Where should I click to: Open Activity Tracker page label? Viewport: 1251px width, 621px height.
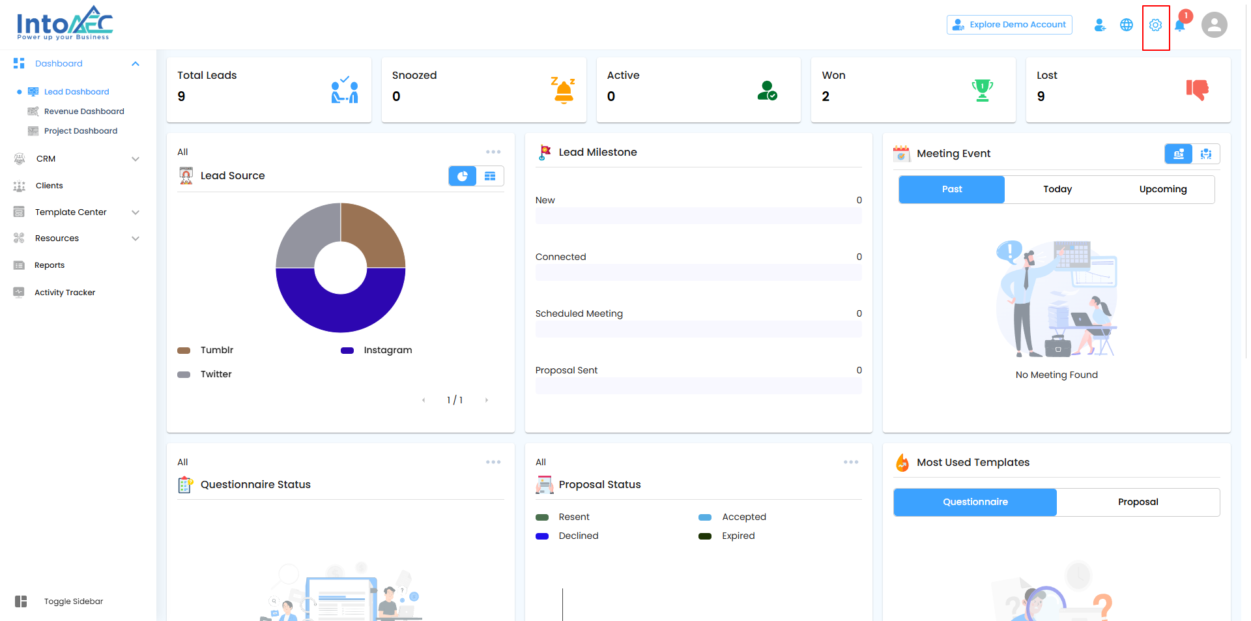65,293
